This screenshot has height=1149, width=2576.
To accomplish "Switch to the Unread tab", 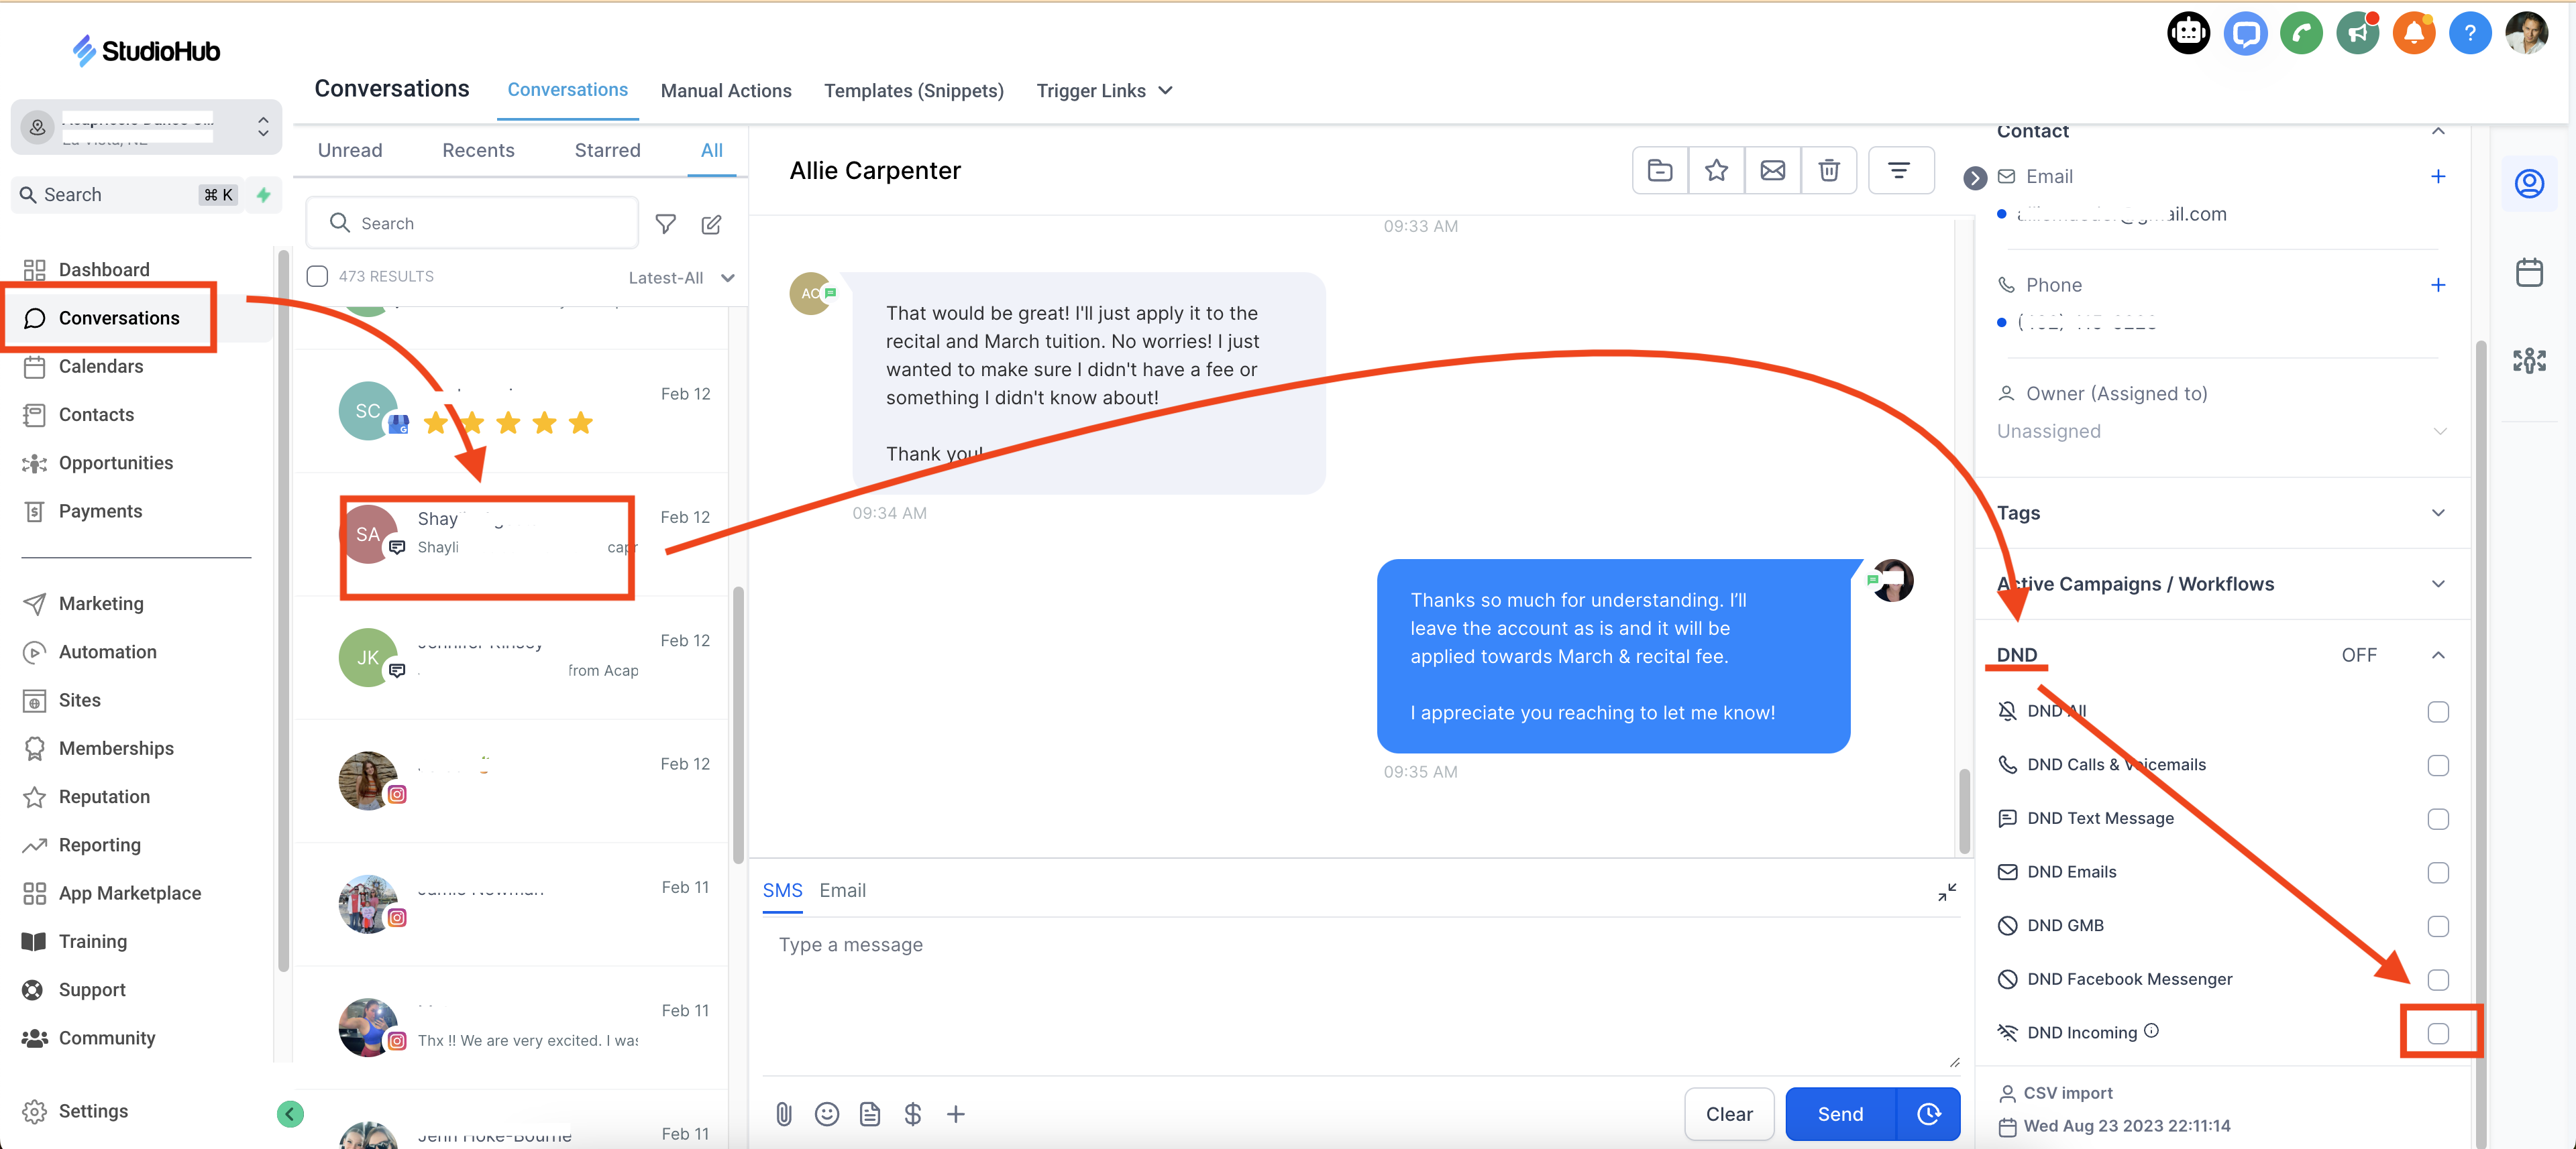I will [x=350, y=150].
